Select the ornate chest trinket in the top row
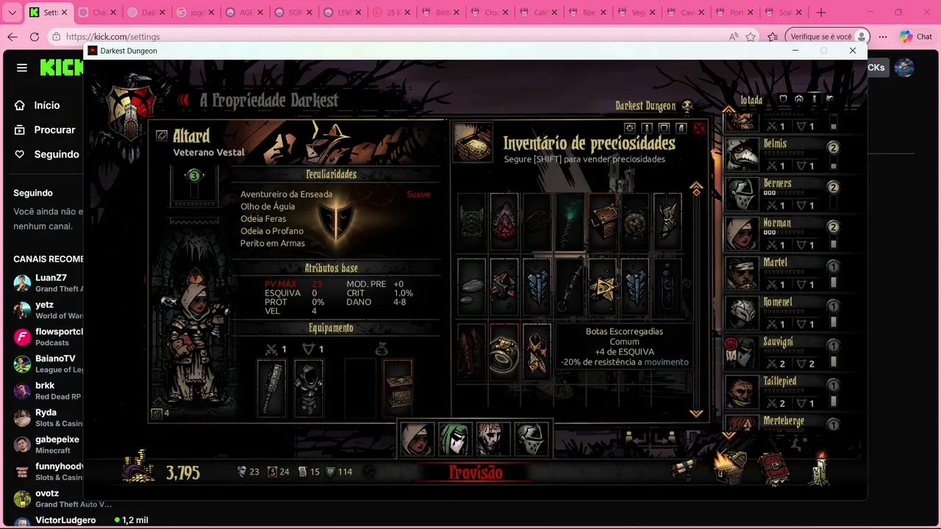Image resolution: width=941 pixels, height=529 pixels. [x=602, y=221]
